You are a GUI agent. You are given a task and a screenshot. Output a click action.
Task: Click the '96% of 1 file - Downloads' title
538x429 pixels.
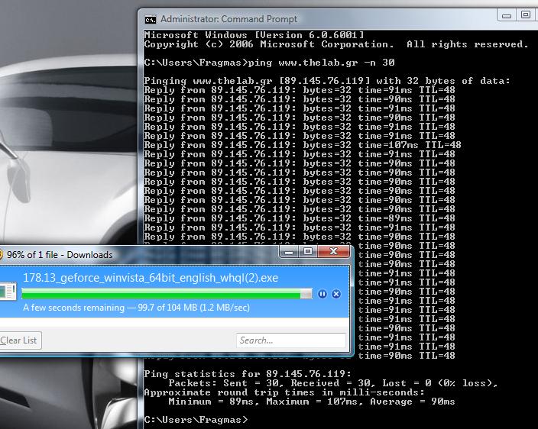click(60, 255)
